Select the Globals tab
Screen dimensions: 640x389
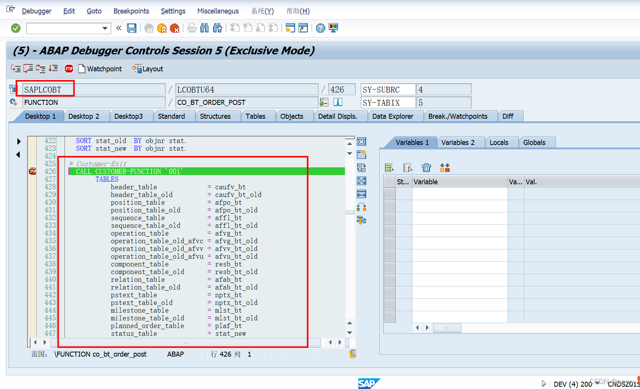point(534,143)
